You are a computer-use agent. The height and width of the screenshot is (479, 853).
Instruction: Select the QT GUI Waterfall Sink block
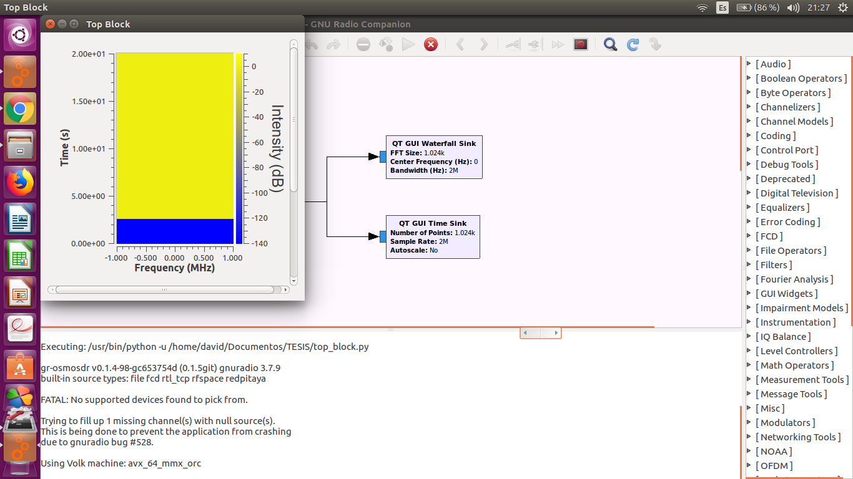point(433,156)
